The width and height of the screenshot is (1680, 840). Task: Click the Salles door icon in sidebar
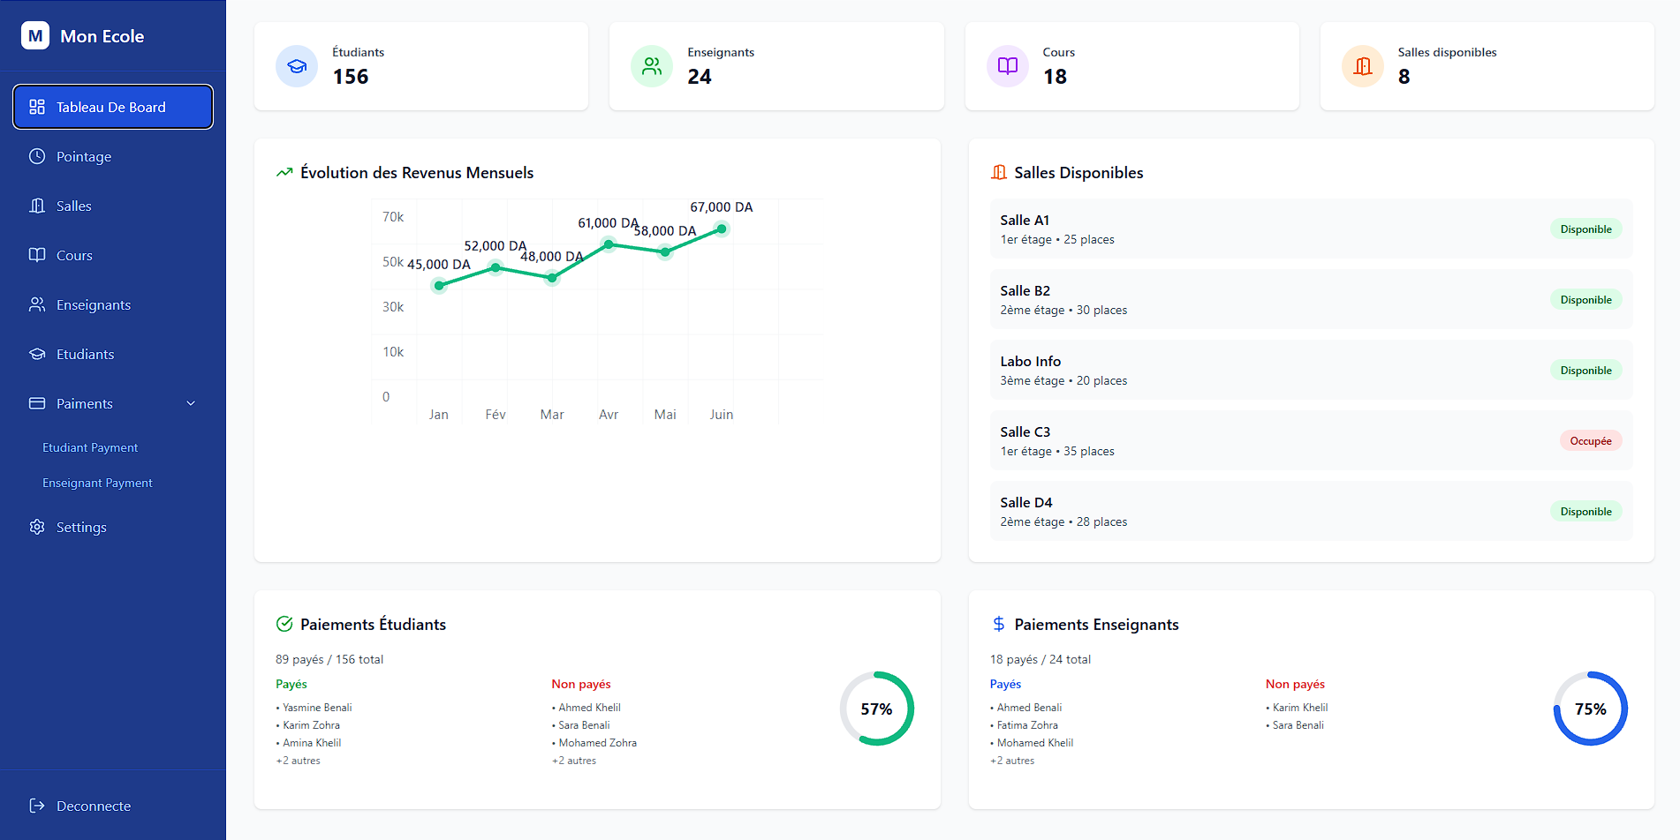click(37, 206)
